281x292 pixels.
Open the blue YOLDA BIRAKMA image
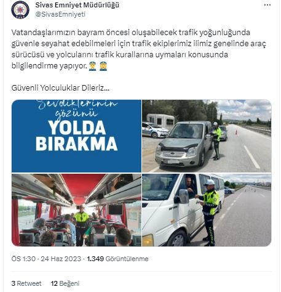[x=76, y=136]
